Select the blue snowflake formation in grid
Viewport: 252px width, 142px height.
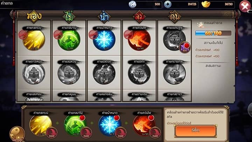click(x=104, y=40)
